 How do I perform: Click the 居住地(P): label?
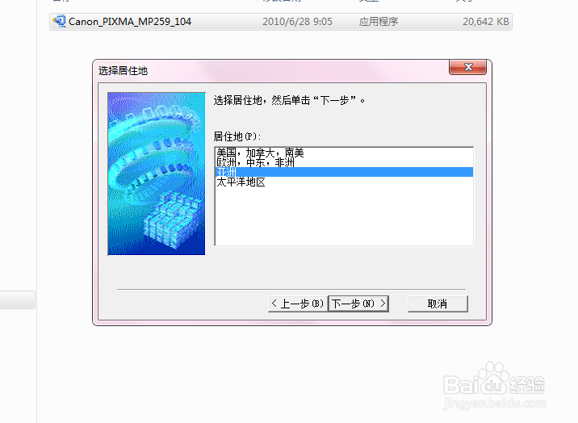click(237, 136)
